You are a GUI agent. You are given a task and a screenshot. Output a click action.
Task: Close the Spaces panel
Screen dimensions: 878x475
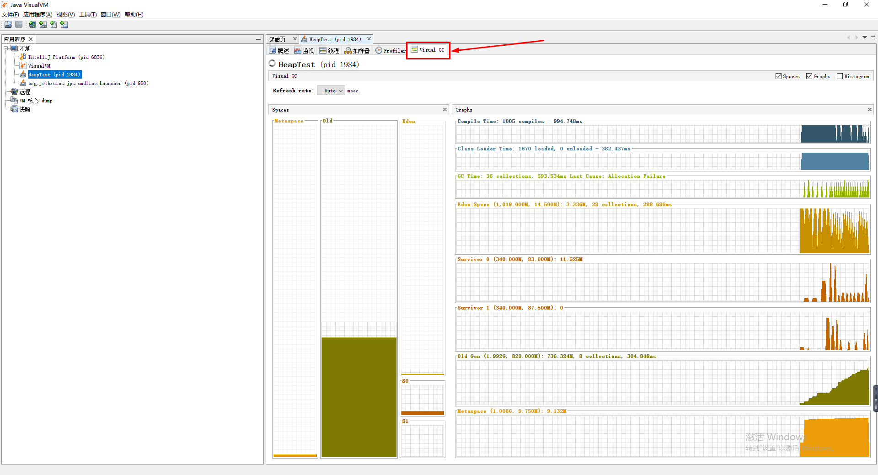tap(445, 110)
